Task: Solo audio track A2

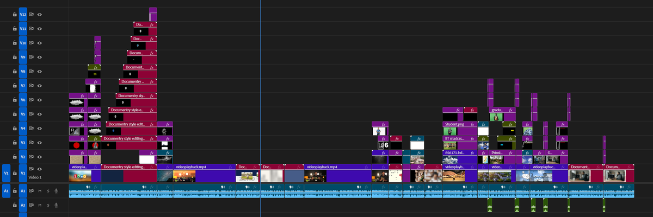Action: (x=48, y=205)
